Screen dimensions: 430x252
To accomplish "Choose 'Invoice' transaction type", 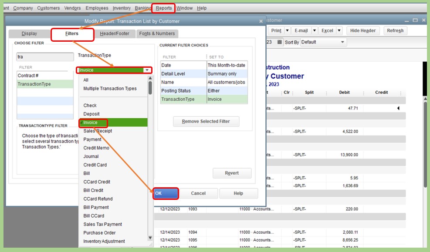I will (x=113, y=123).
